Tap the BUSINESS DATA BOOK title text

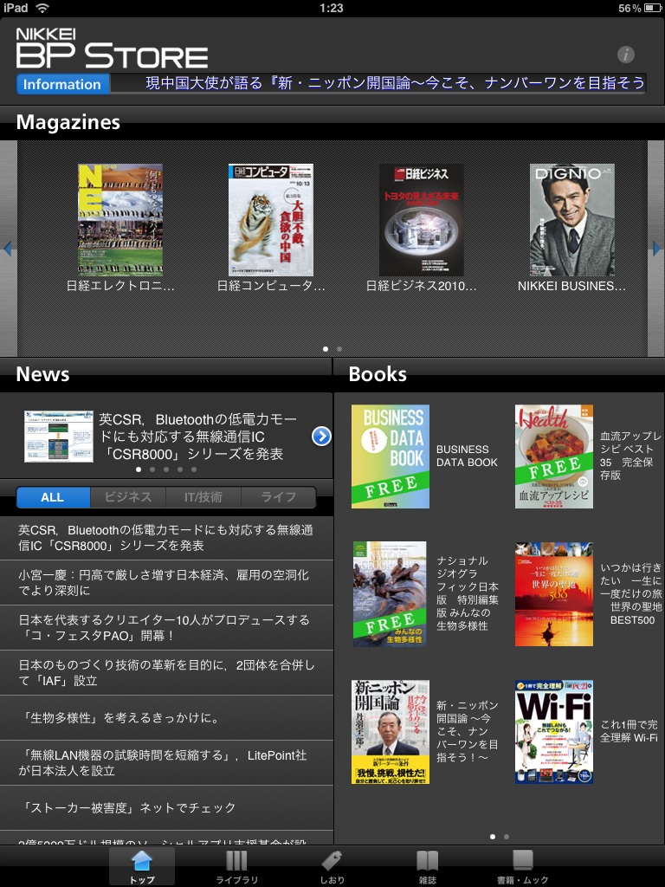pyautogui.click(x=467, y=456)
